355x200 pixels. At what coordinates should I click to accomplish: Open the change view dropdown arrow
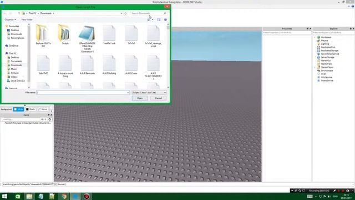coord(153,20)
